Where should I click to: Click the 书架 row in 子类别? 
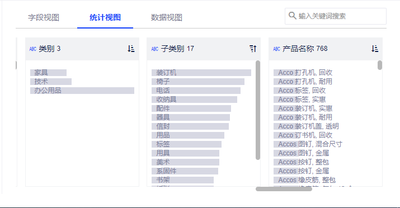tap(182, 179)
